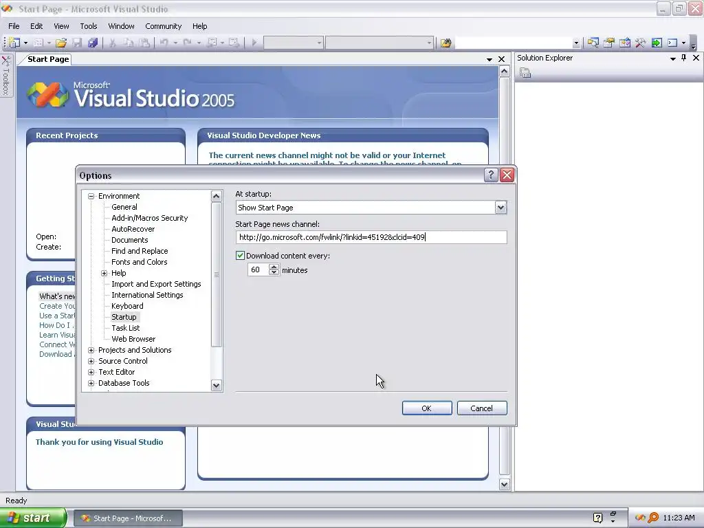Expand the Help tree node
Screen dimensions: 704x528
click(x=104, y=273)
